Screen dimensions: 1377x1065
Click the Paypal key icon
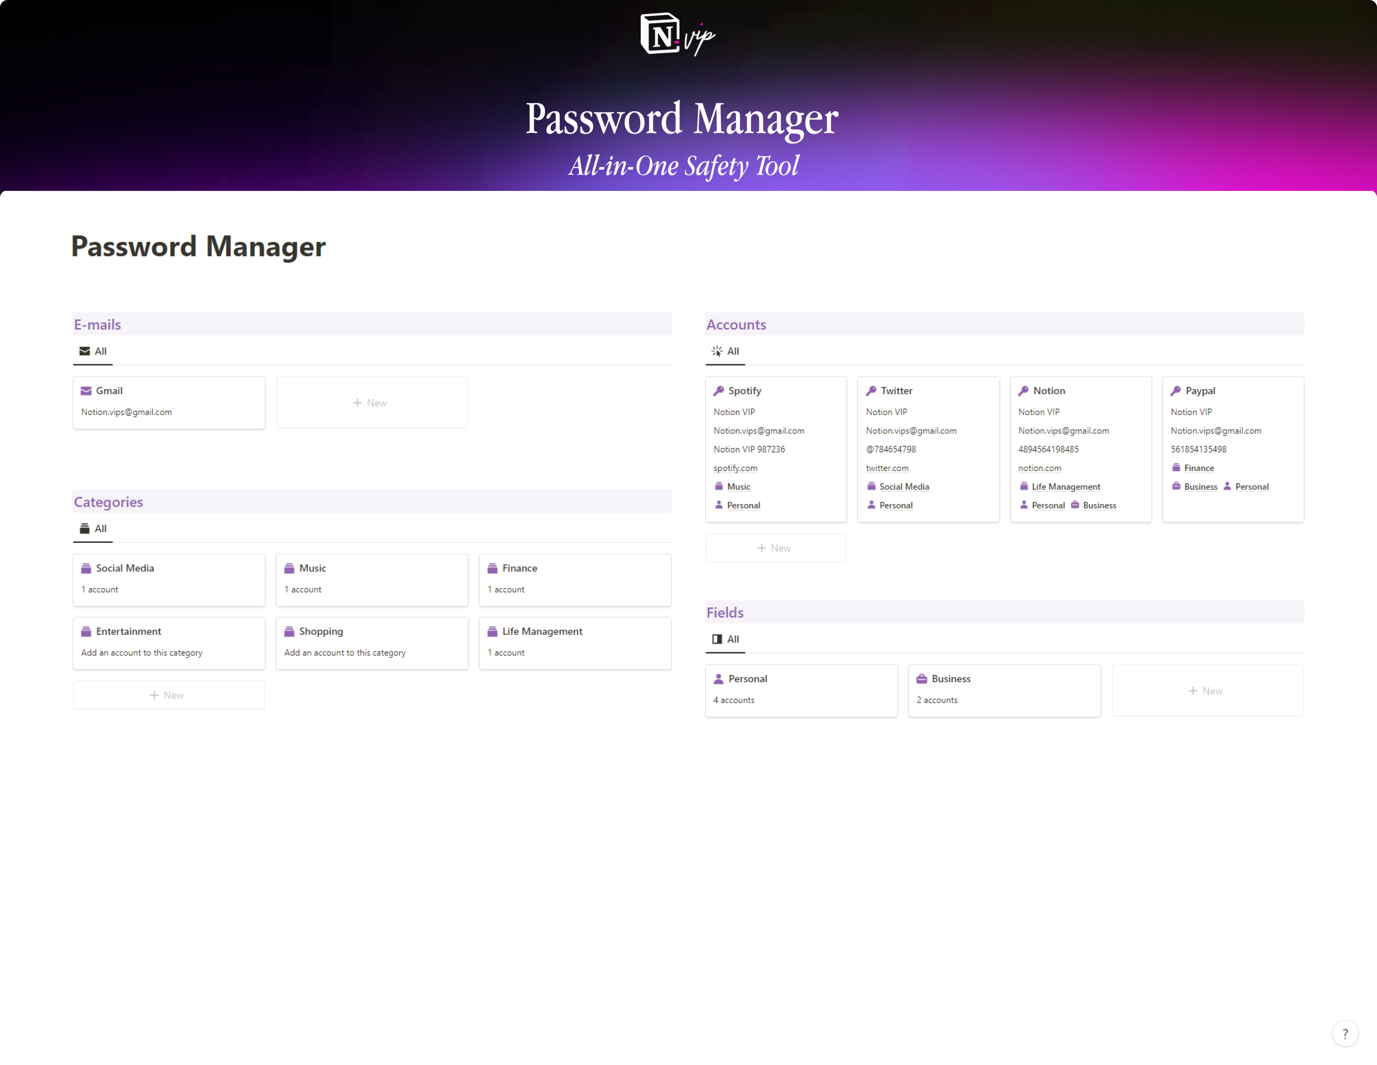tap(1175, 390)
